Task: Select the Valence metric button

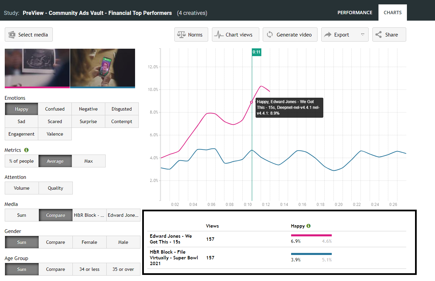Action: click(55, 134)
